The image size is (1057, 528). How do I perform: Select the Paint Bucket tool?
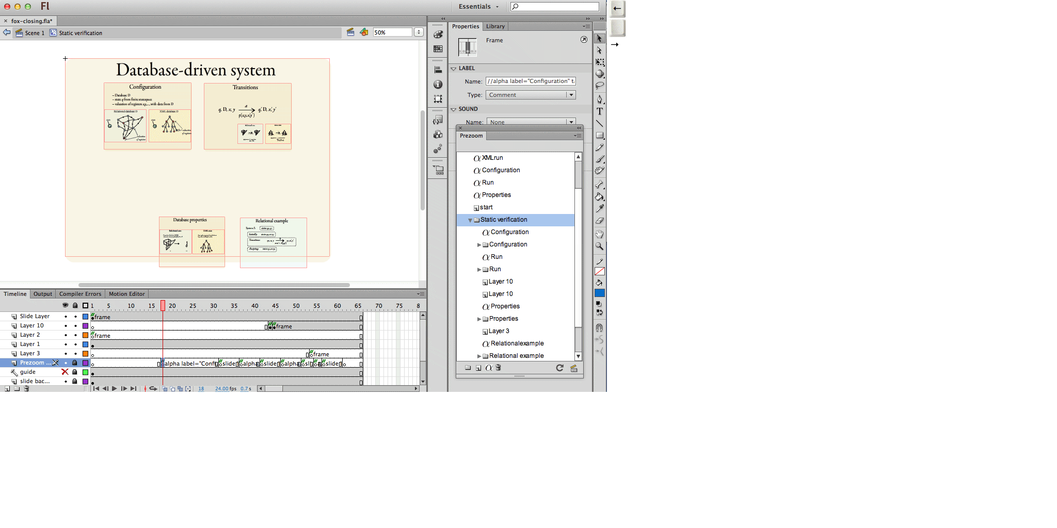[599, 196]
